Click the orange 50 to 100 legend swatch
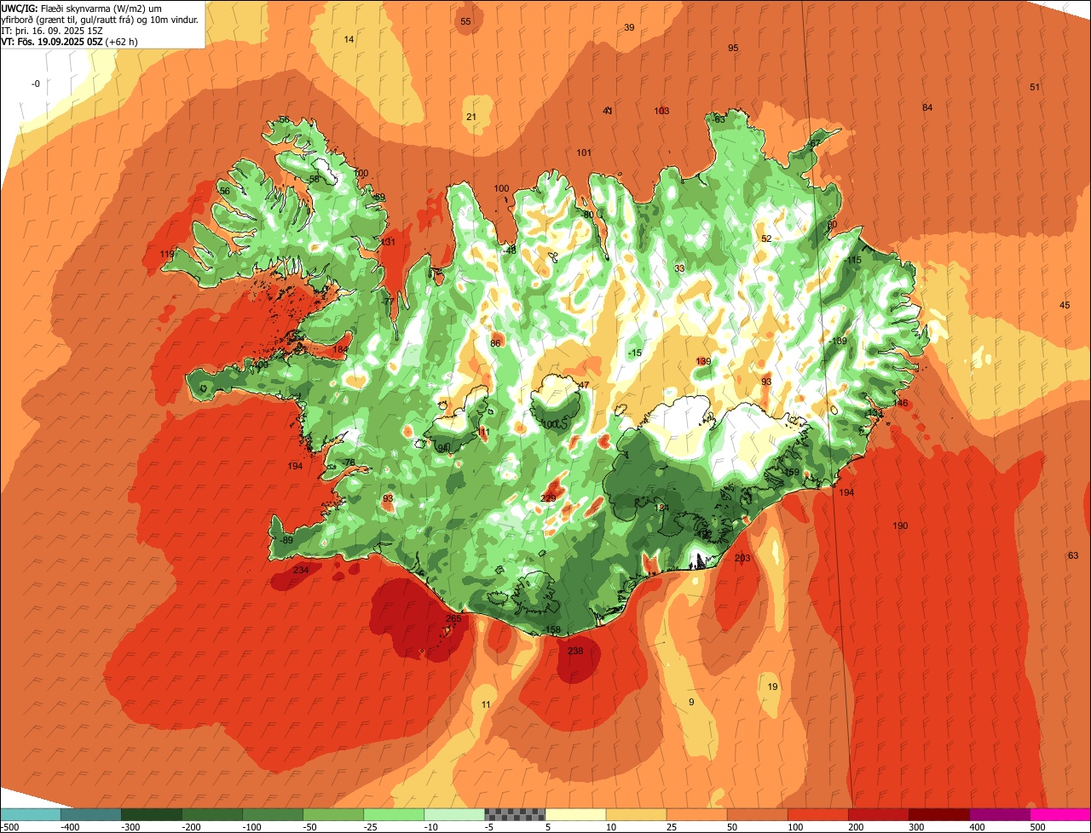 coord(757,814)
